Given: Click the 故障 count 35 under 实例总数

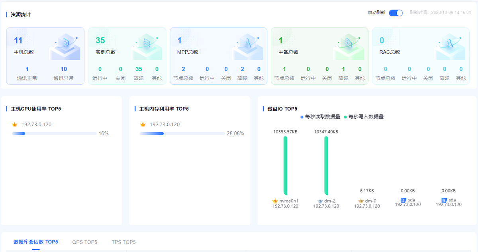Looking at the screenshot, I should [x=139, y=69].
